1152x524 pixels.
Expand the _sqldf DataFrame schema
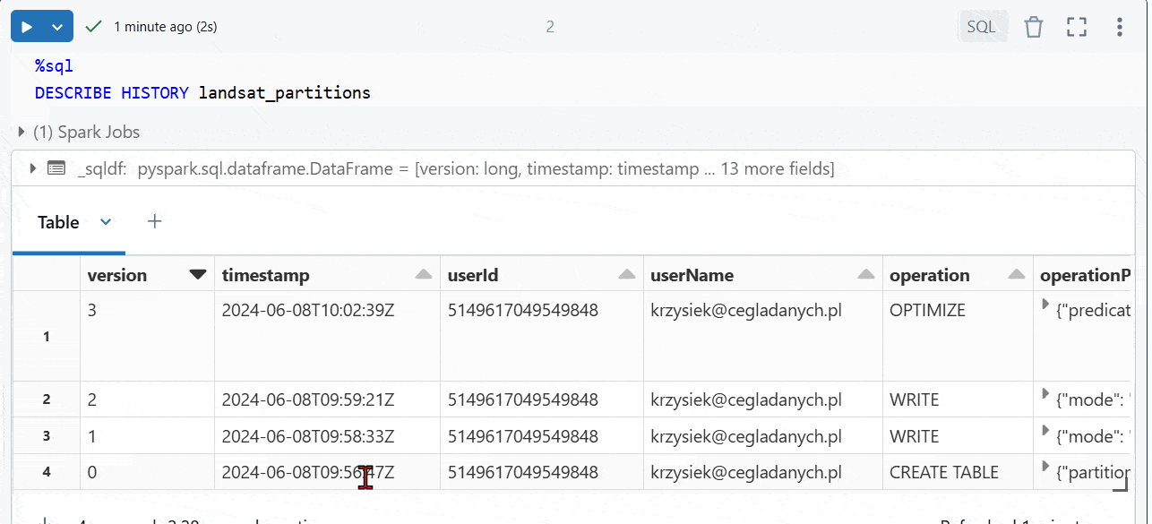tap(33, 168)
